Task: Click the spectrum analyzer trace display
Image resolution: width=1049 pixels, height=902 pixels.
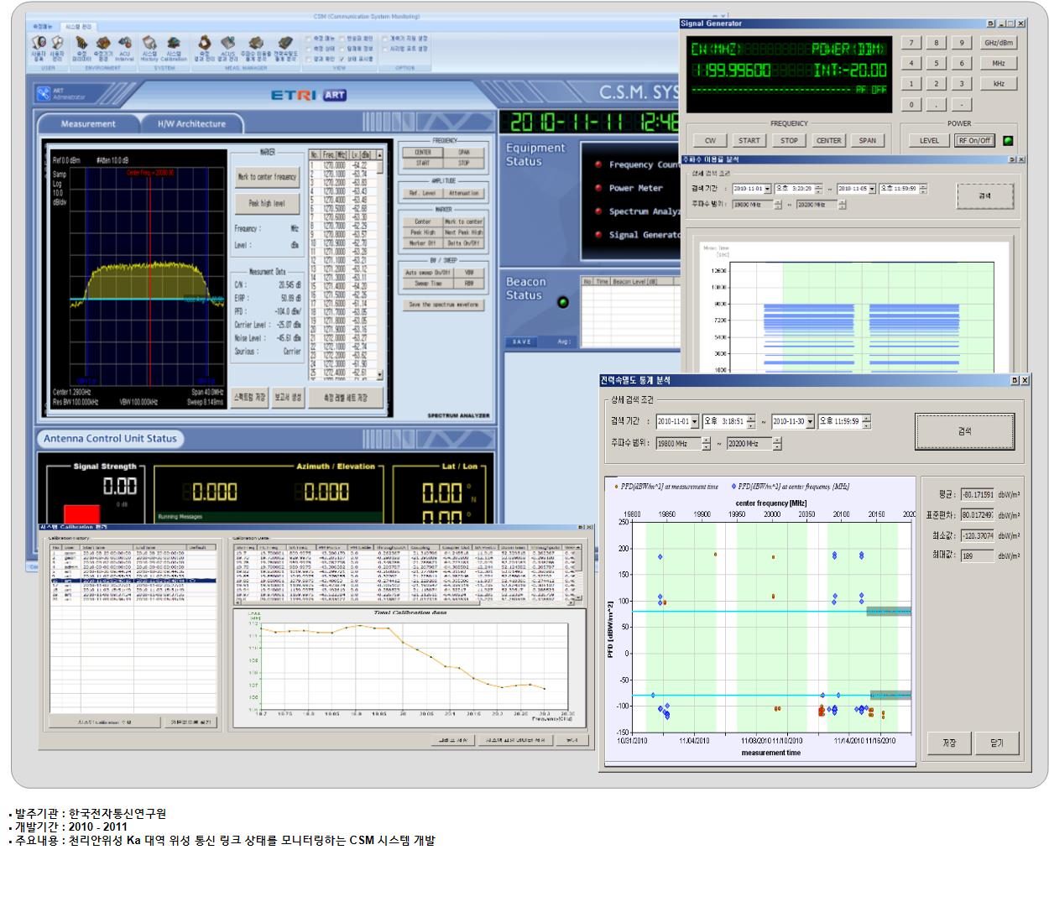Action: point(138,281)
